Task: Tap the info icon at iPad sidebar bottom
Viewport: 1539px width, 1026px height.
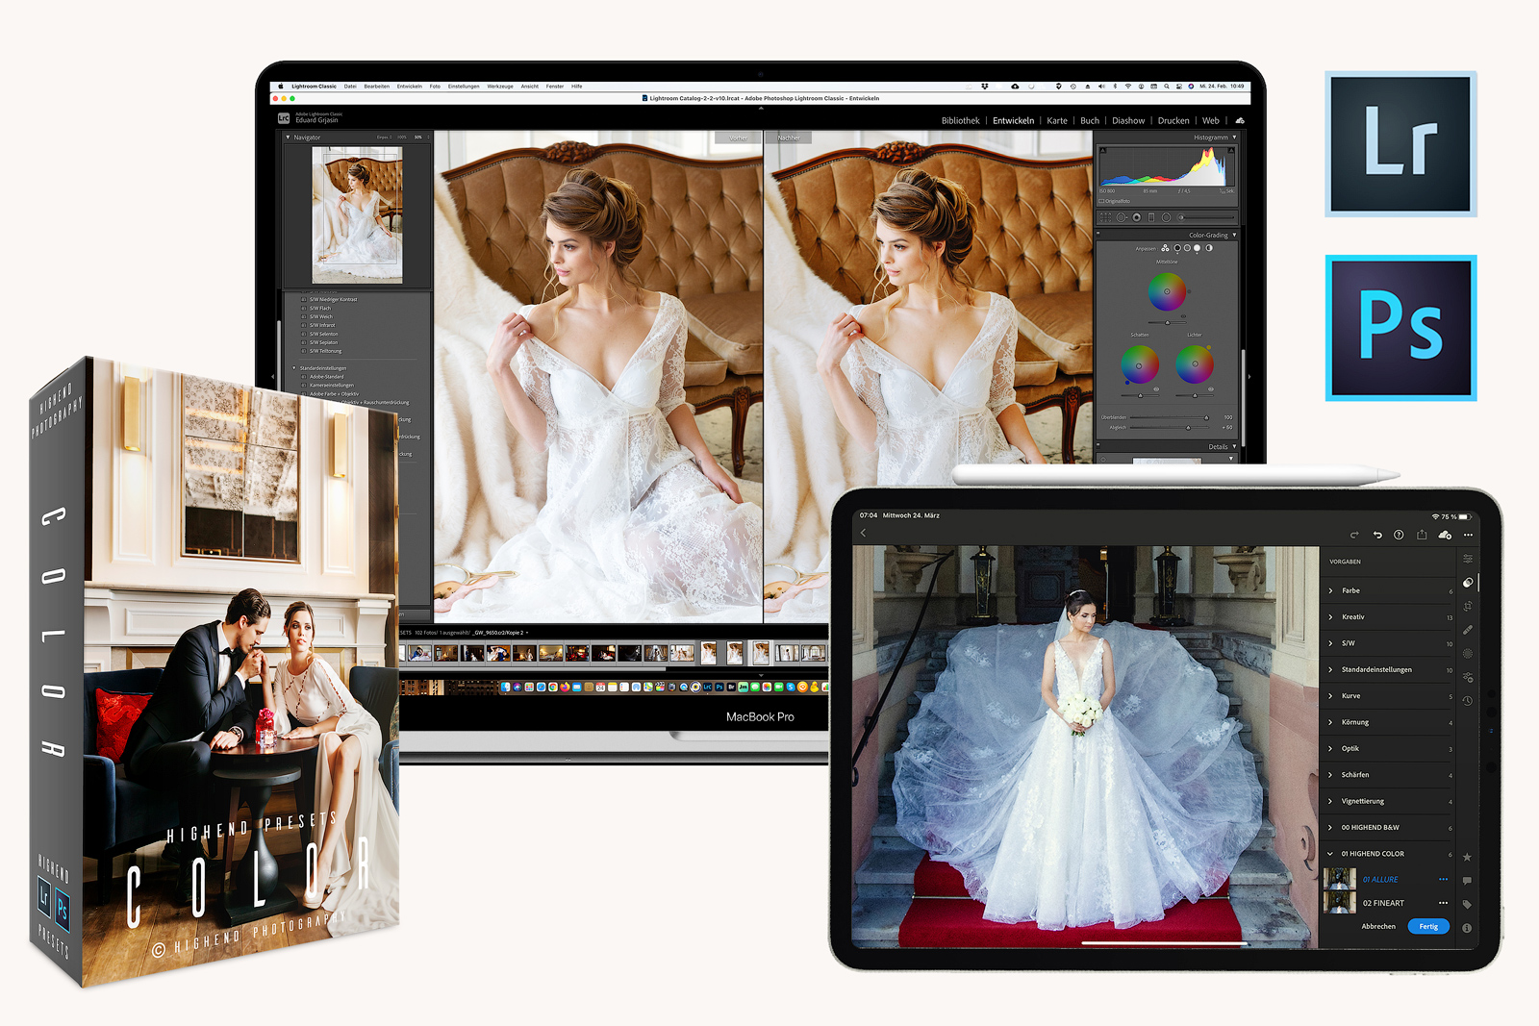Action: point(1467,928)
